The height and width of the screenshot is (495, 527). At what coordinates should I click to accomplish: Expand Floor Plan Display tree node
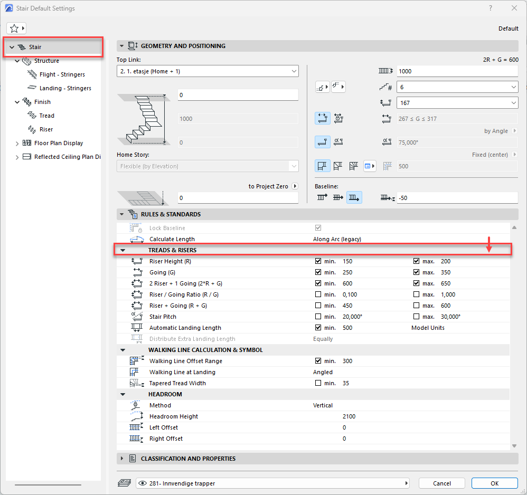(17, 143)
